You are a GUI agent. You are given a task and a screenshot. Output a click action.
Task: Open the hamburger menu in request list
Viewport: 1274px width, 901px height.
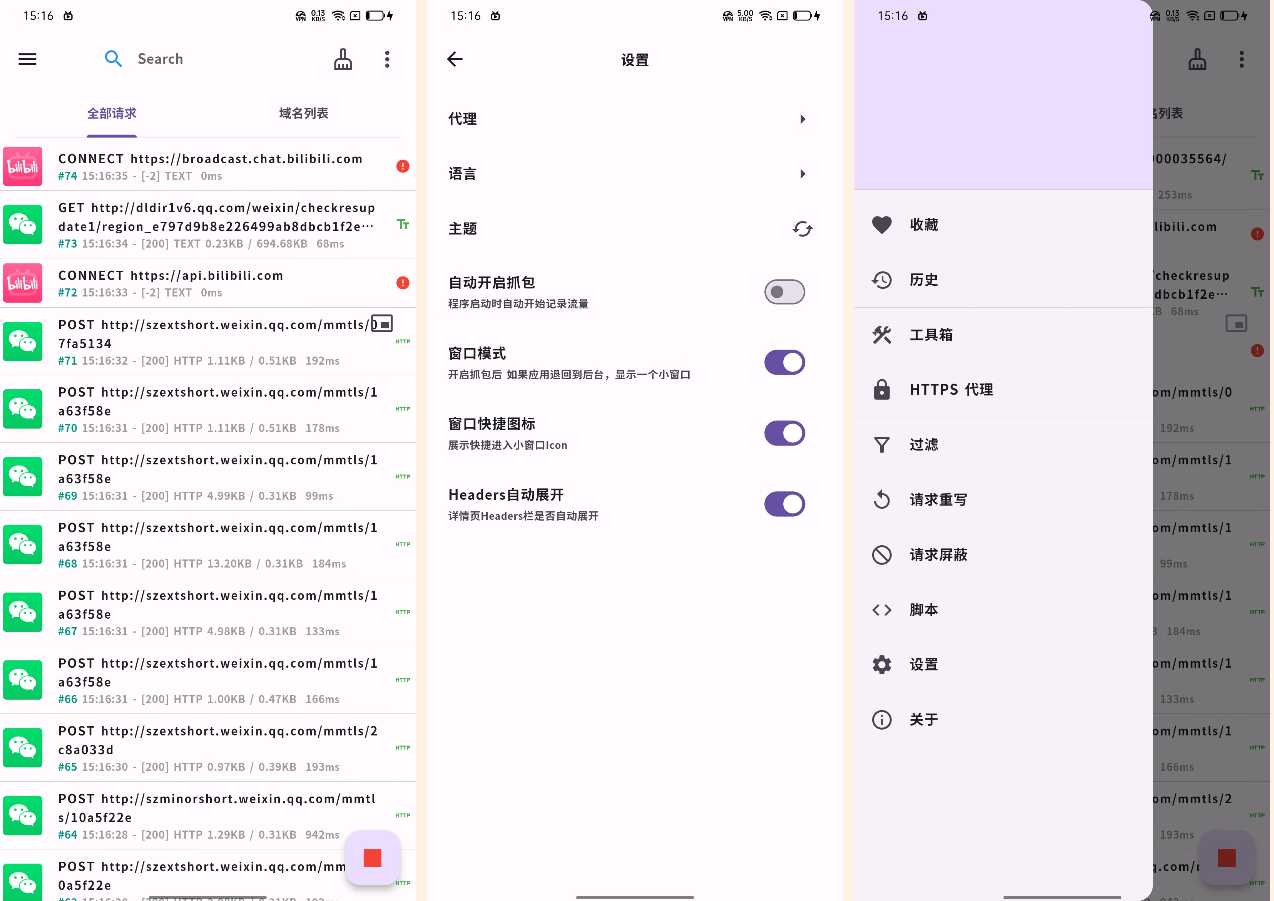(x=27, y=59)
